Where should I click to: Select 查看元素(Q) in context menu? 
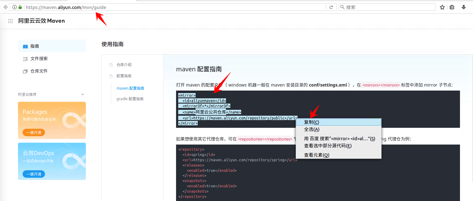pyautogui.click(x=338, y=155)
